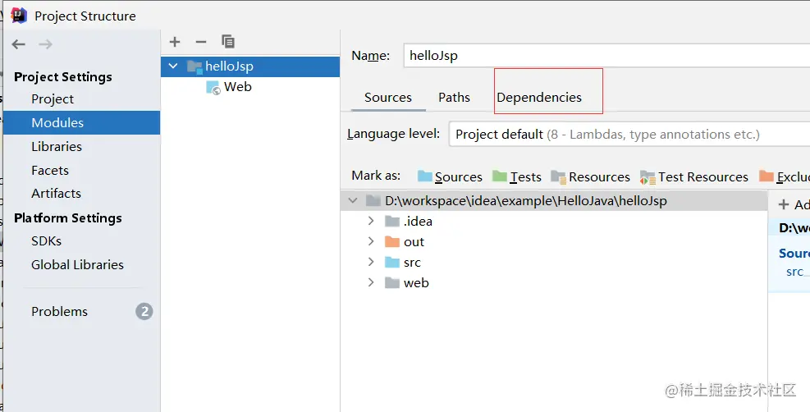The height and width of the screenshot is (412, 810).
Task: Switch to the Dependencies tab
Action: point(539,98)
